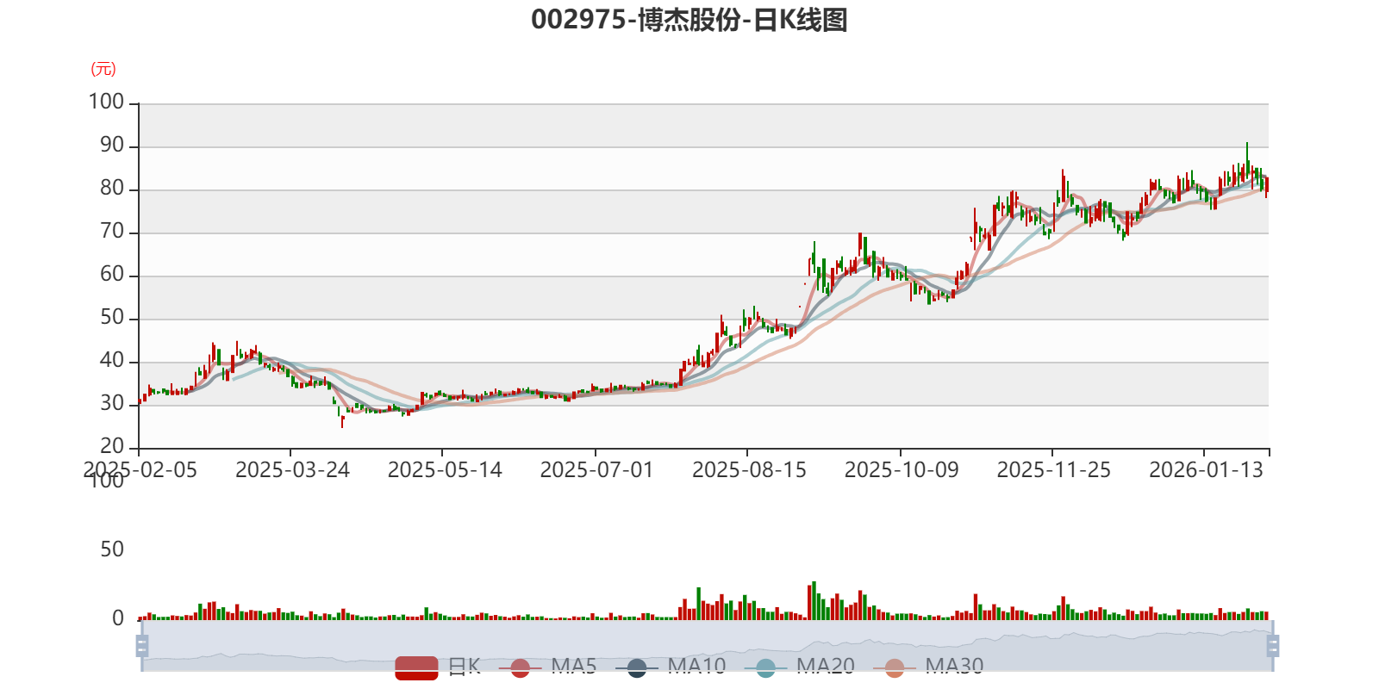This screenshot has width=1379, height=689.
Task: Click the 20 price axis label
Action: click(x=112, y=446)
